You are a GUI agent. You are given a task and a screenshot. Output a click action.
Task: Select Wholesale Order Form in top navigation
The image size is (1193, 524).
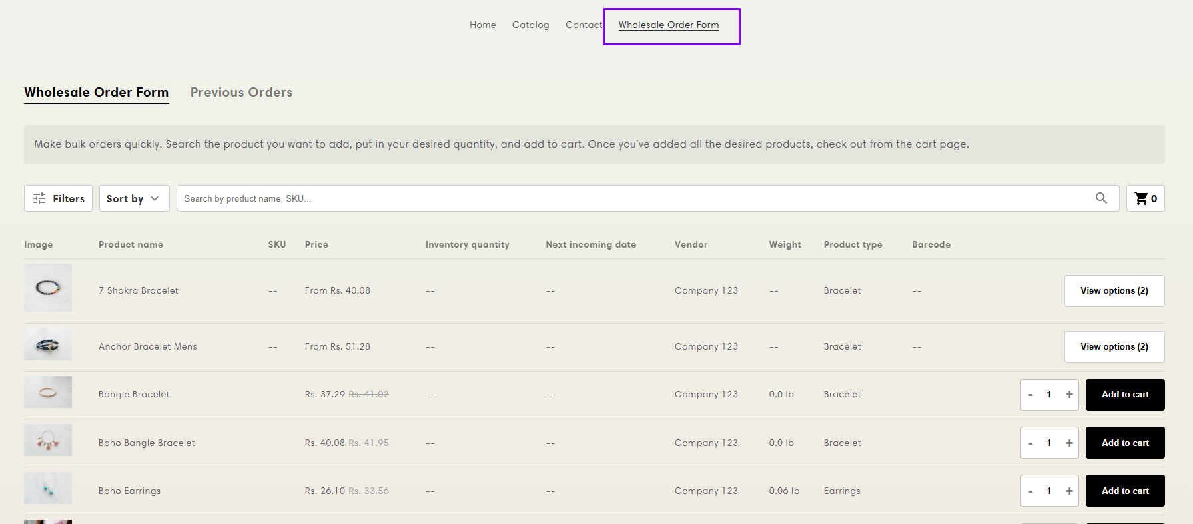[x=669, y=25]
